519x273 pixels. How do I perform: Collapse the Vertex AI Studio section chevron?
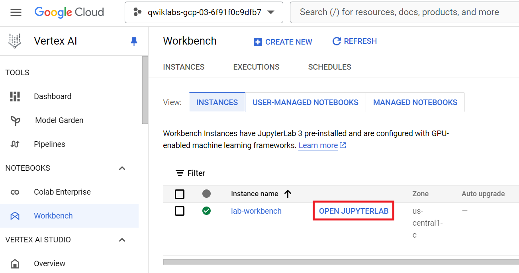(x=122, y=240)
